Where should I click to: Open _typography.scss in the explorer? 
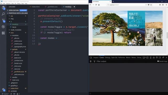(x=20, y=47)
